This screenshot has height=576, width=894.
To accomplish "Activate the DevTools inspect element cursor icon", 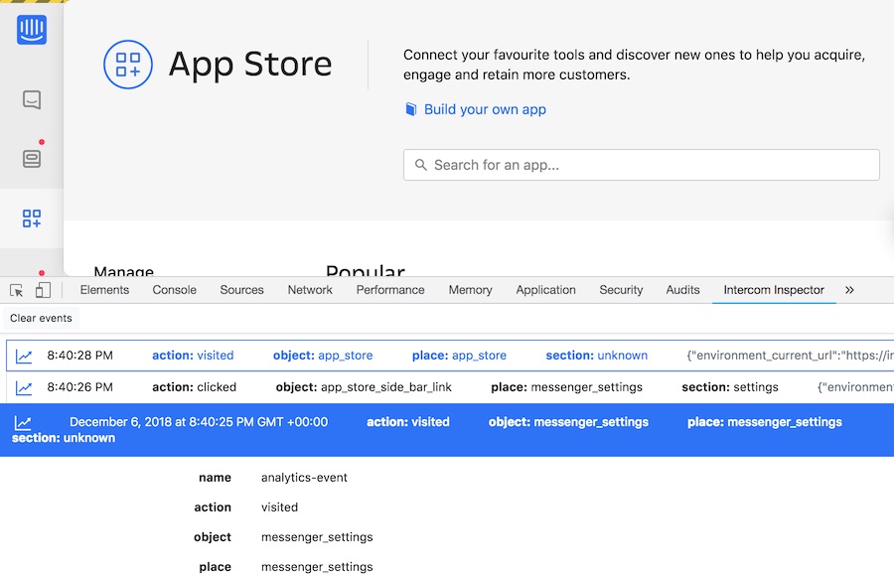I will click(x=17, y=290).
